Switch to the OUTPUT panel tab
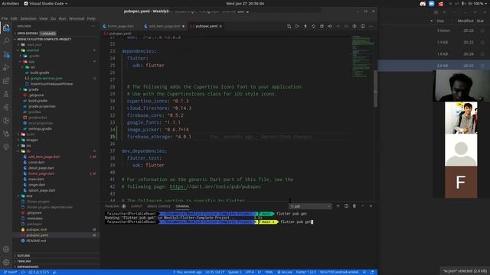The width and height of the screenshot is (490, 275). (x=136, y=206)
